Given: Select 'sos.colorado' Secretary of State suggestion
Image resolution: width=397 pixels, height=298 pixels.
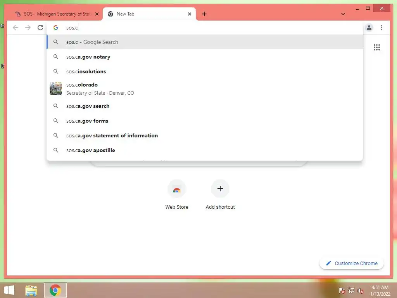Looking at the screenshot, I should point(205,89).
